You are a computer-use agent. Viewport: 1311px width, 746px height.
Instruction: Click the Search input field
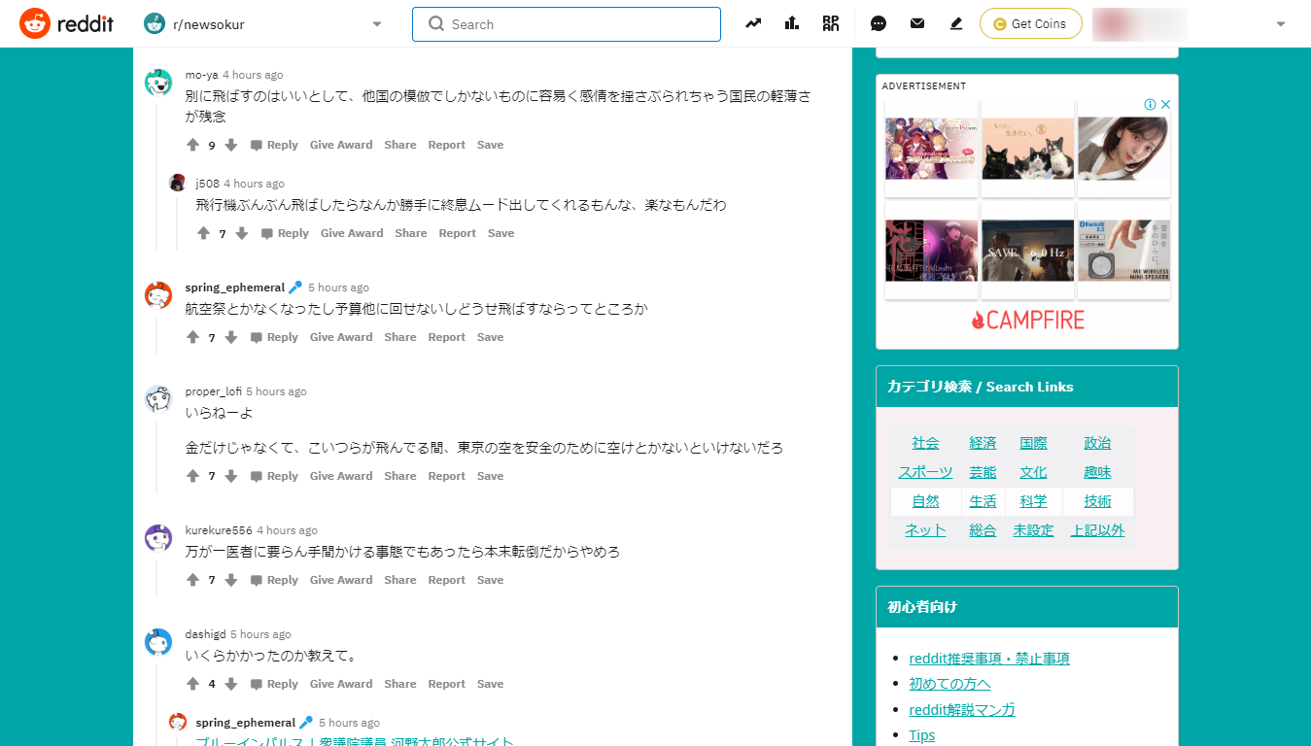567,24
